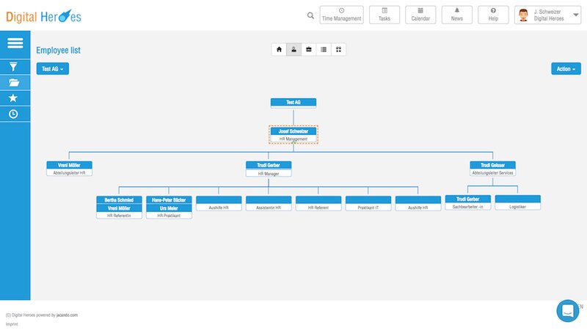Click the Imprint link
The image size is (587, 330).
pyautogui.click(x=12, y=323)
